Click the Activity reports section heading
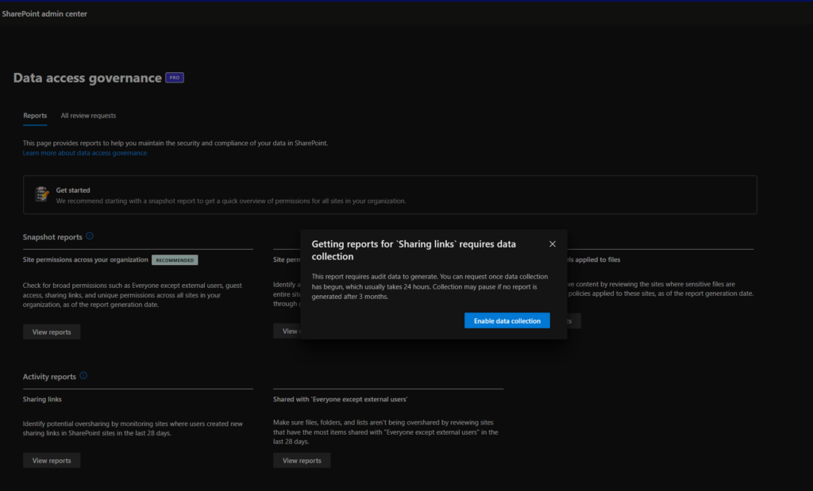Screen dimensions: 813x491 (49, 377)
